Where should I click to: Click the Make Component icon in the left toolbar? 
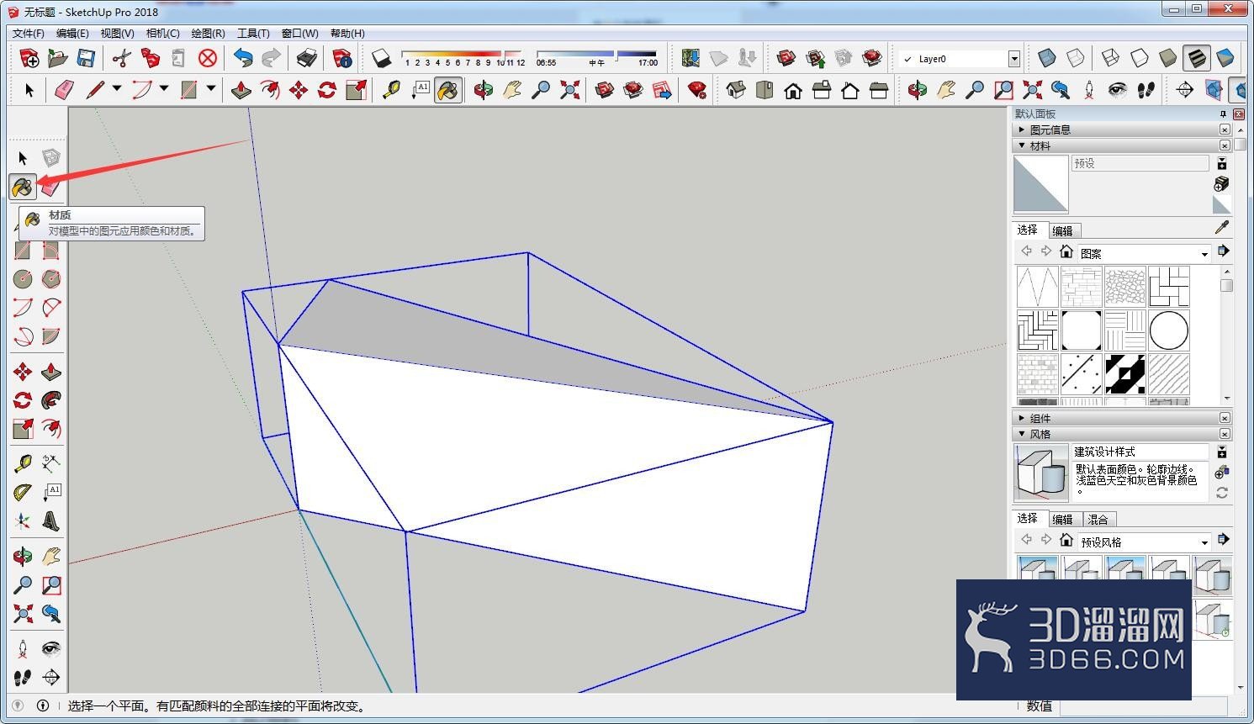pos(51,158)
